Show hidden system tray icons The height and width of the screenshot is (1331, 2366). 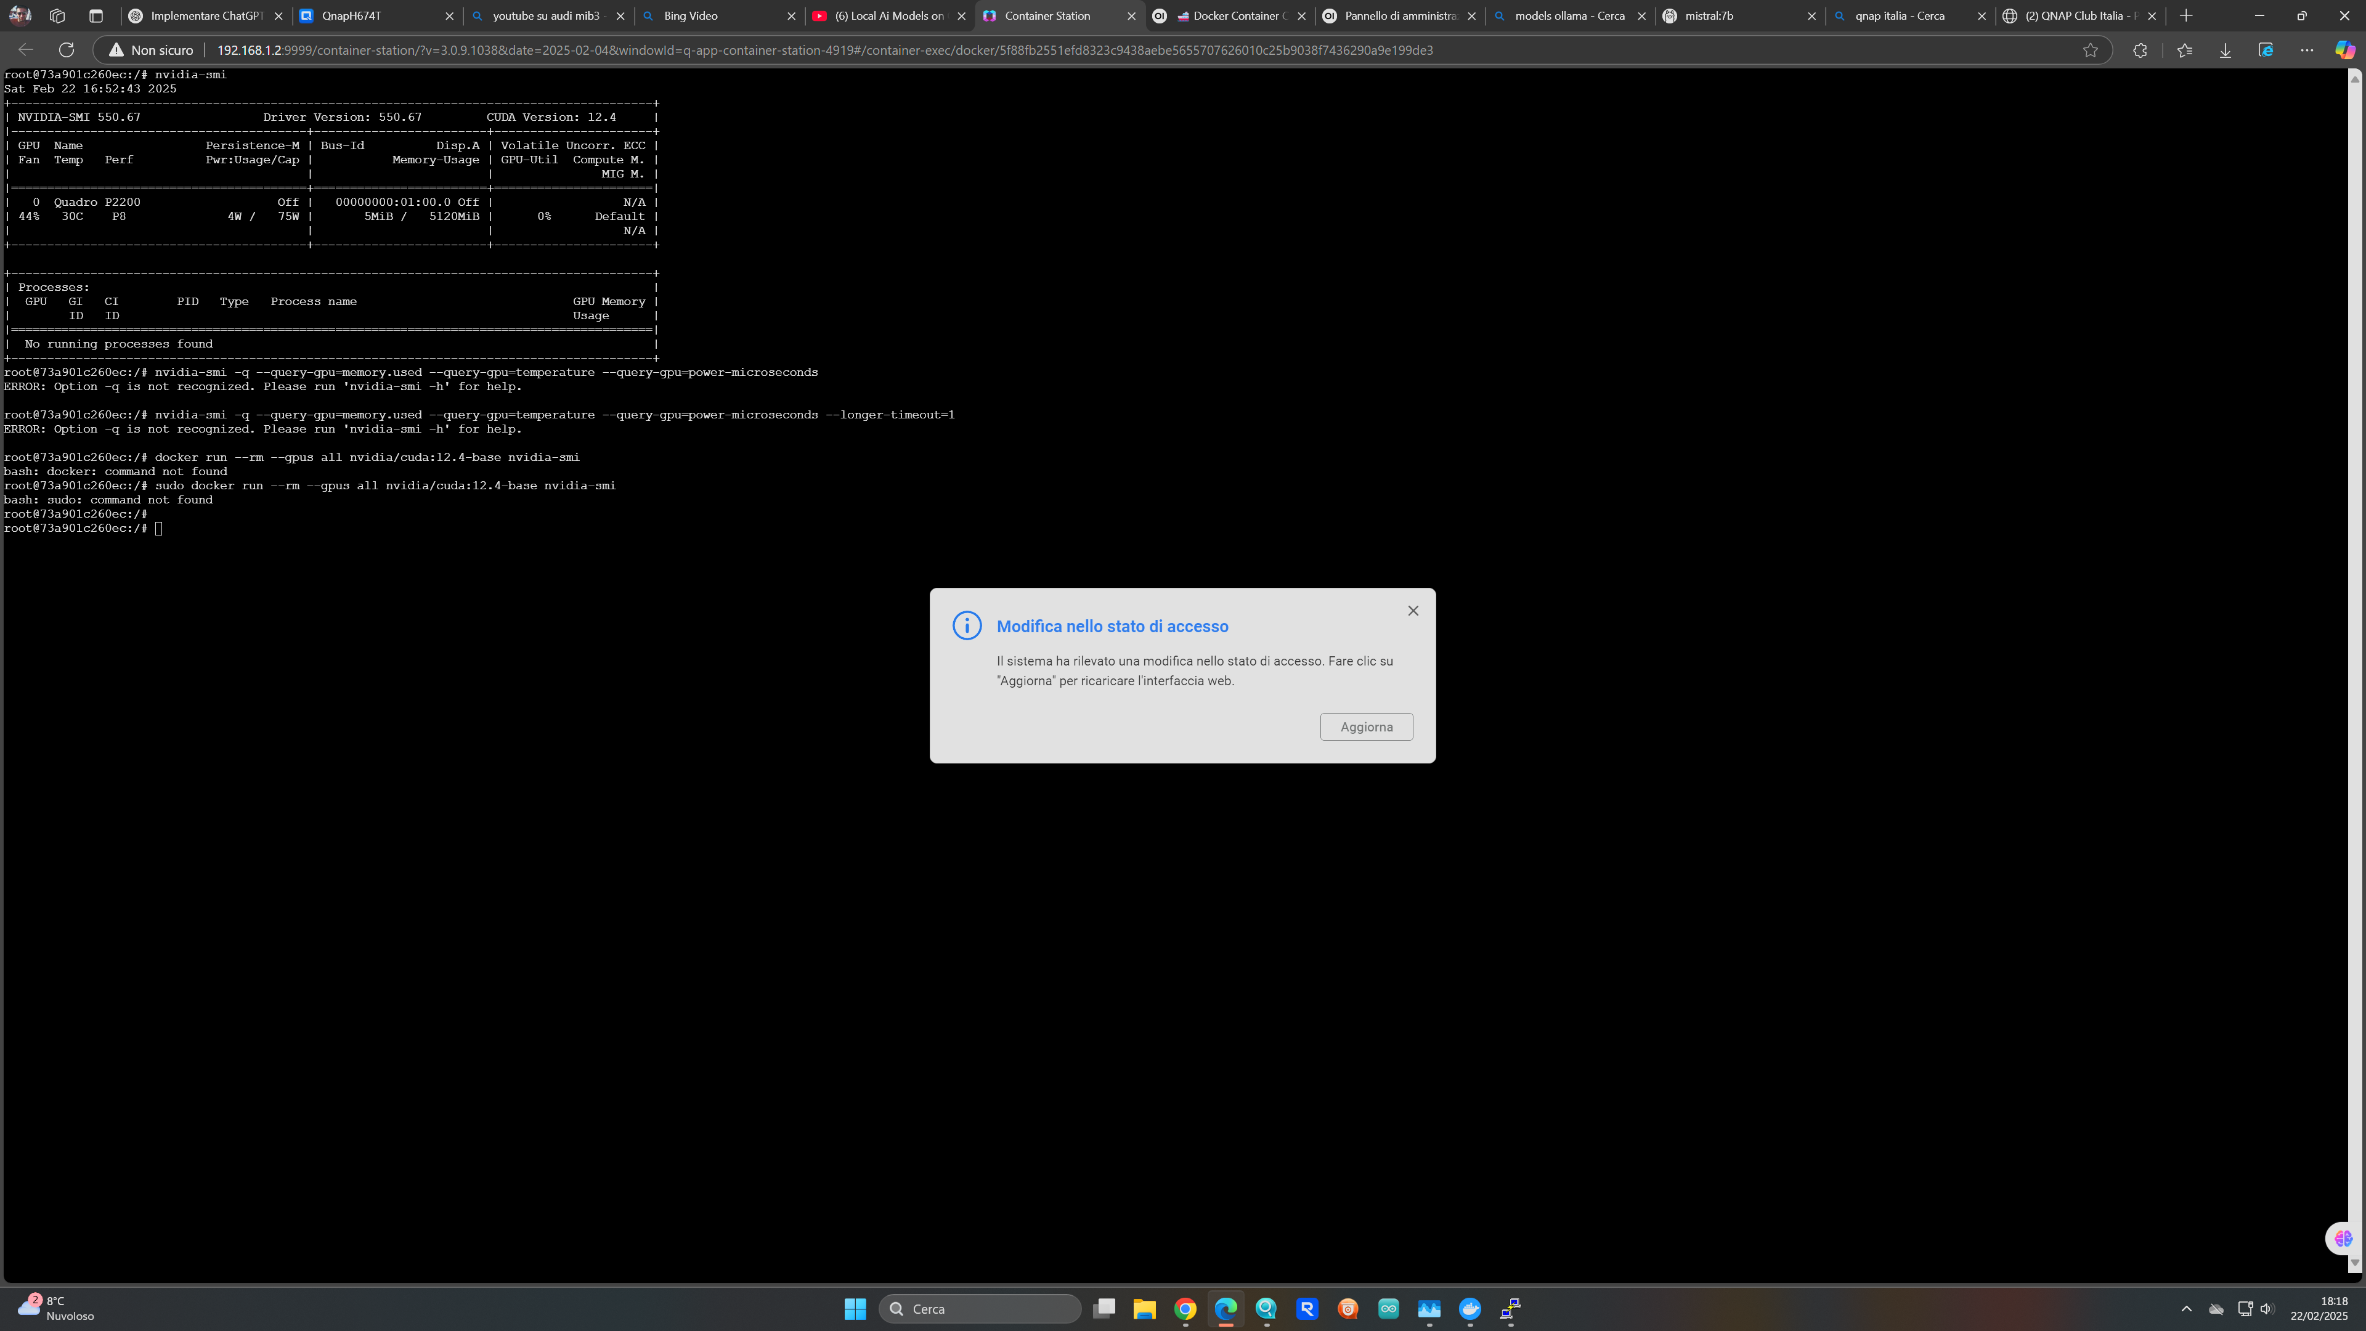(x=2186, y=1309)
